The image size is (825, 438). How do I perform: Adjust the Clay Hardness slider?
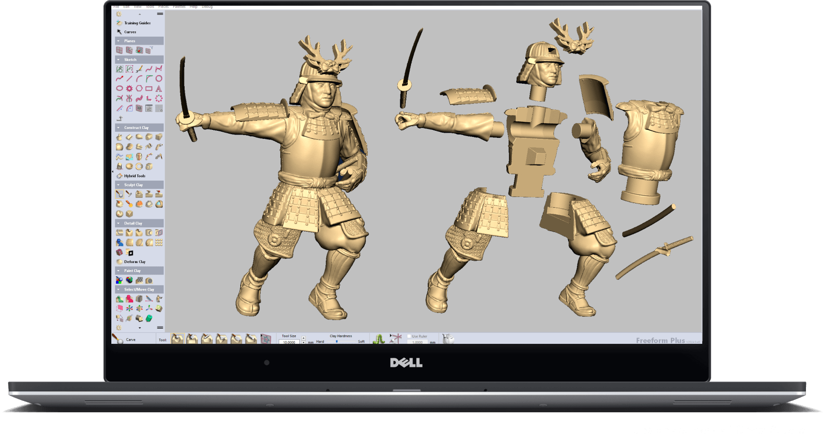[x=337, y=341]
